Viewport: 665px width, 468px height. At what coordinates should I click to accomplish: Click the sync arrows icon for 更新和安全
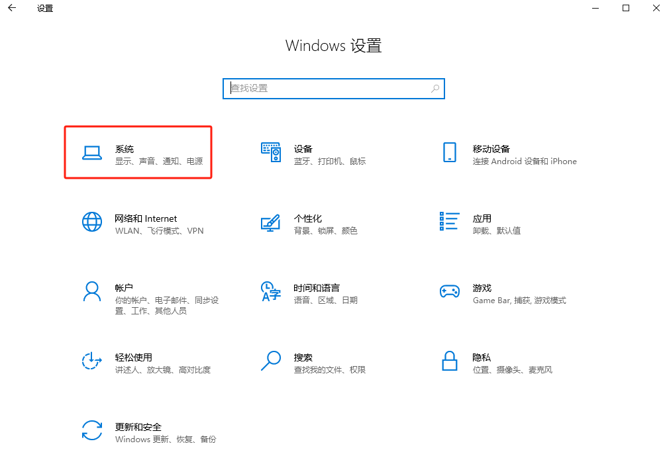[92, 430]
